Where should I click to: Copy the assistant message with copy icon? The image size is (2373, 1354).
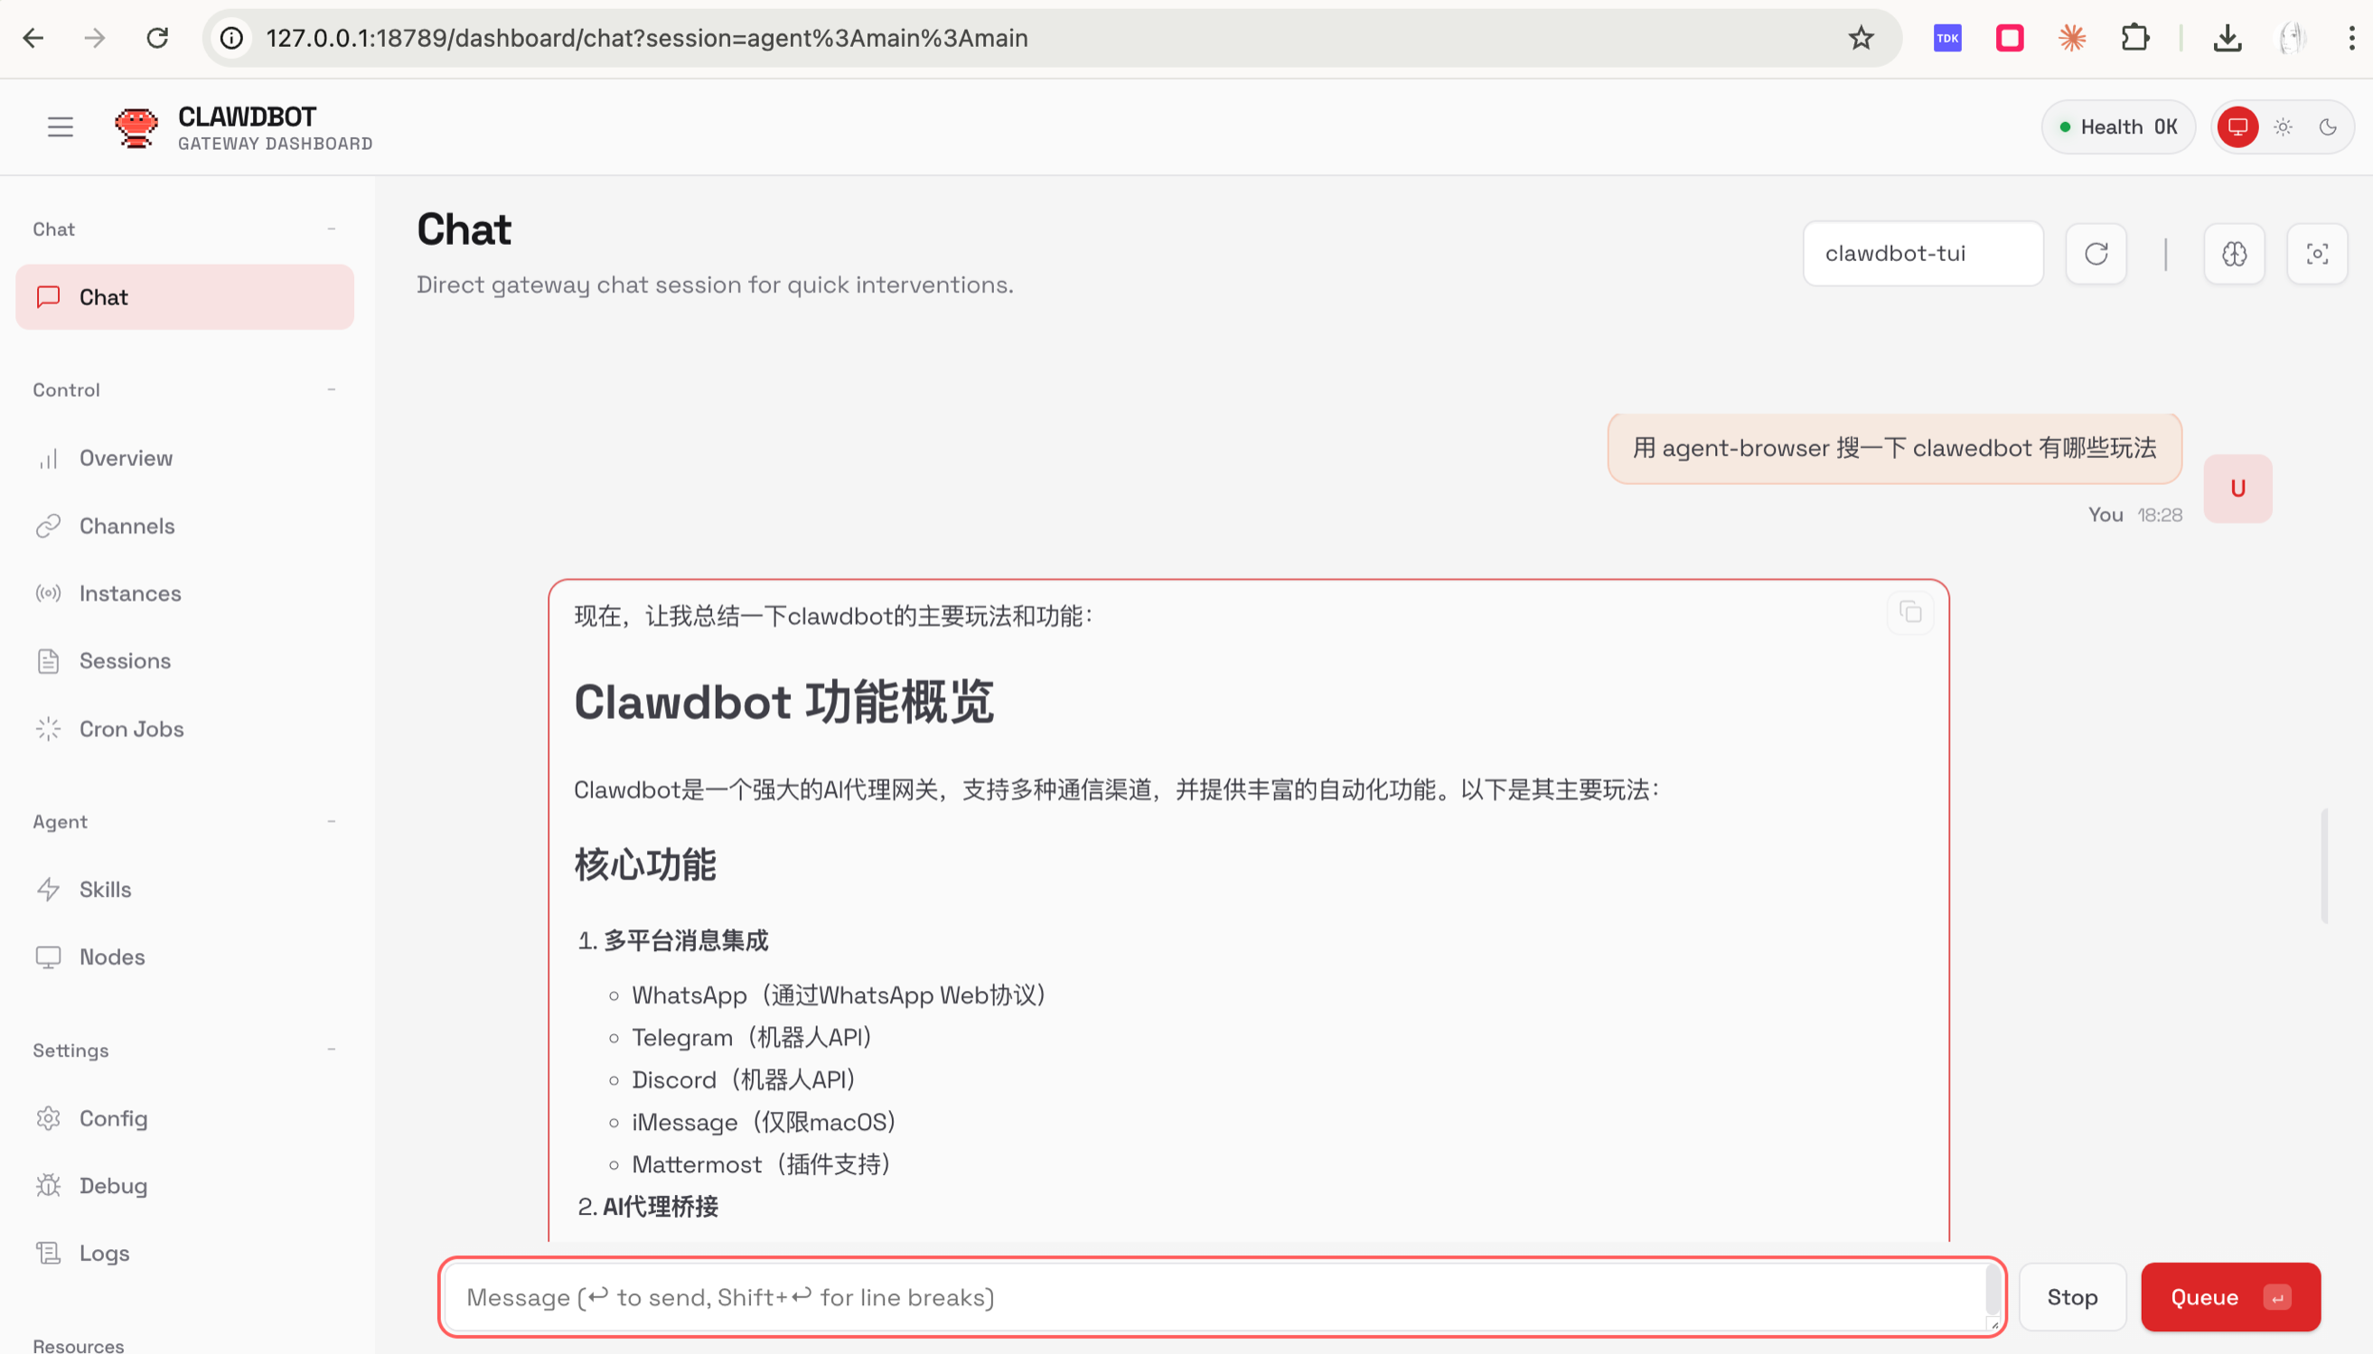(x=1909, y=612)
